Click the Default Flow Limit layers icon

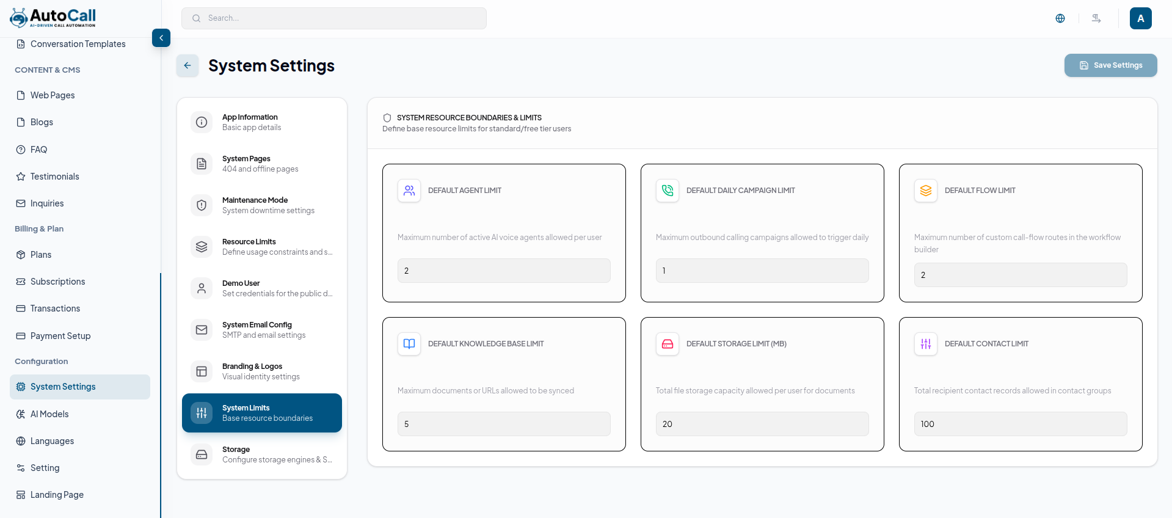coord(926,191)
